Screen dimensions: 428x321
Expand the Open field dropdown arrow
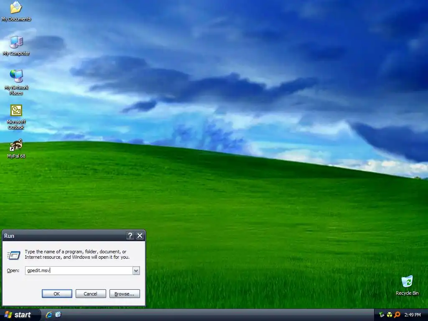136,270
